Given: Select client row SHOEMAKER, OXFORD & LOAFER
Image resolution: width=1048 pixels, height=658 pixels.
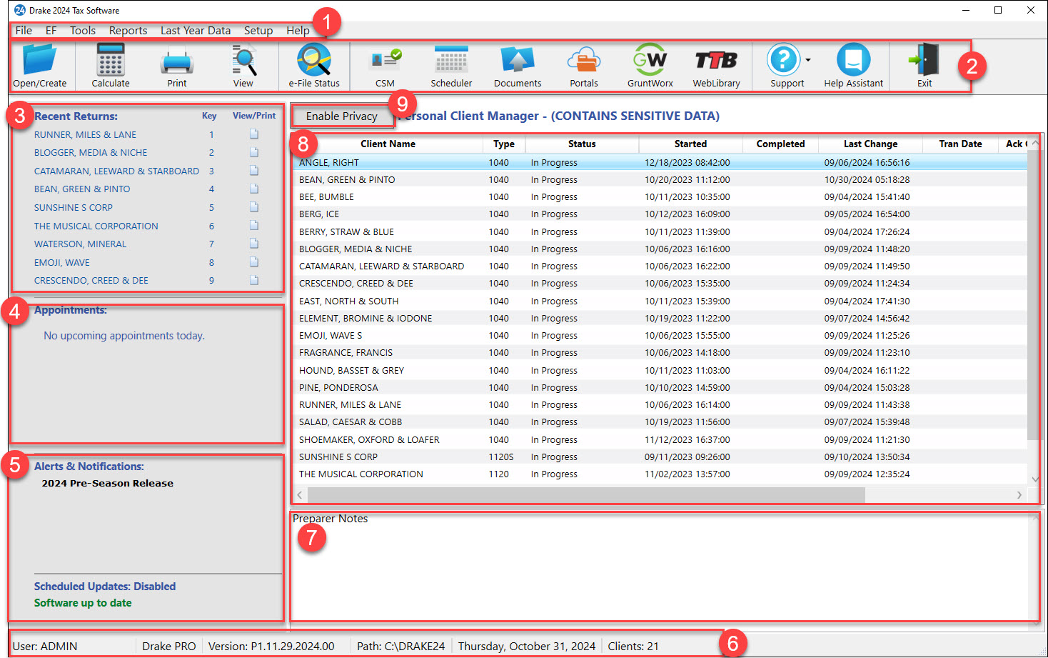Looking at the screenshot, I should point(660,439).
